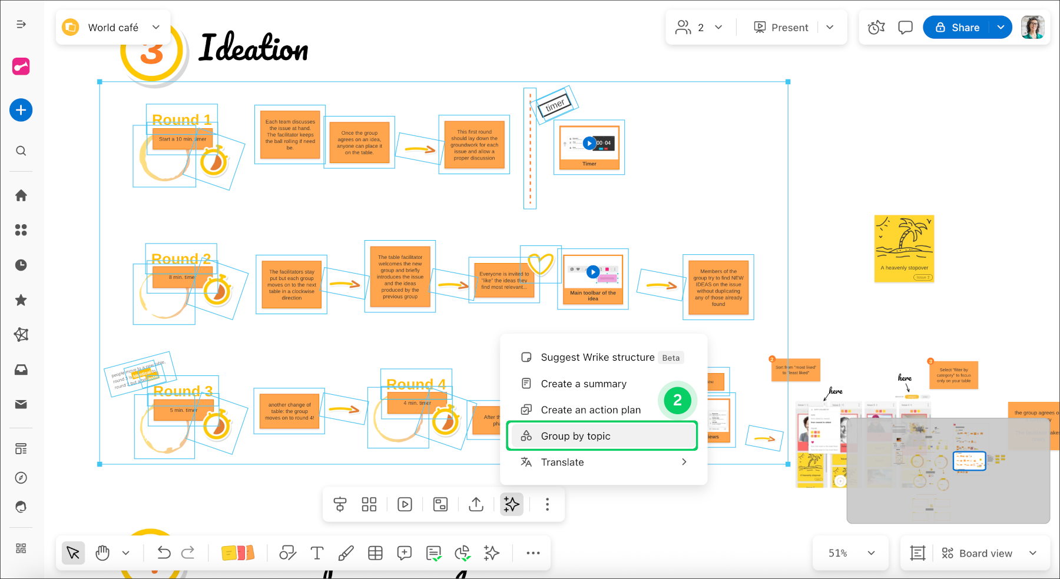This screenshot has height=579, width=1060.
Task: Click the Export upload icon
Action: (476, 504)
